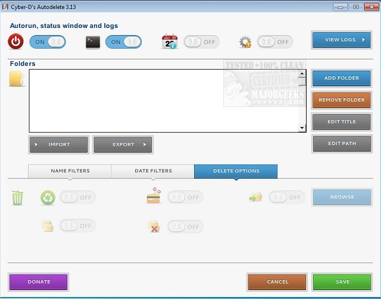Click the folder with red X icon
The width and height of the screenshot is (381, 299).
pyautogui.click(x=154, y=226)
